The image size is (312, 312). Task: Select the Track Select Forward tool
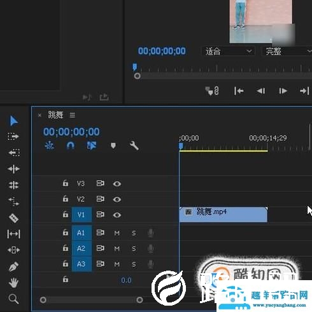point(13,136)
